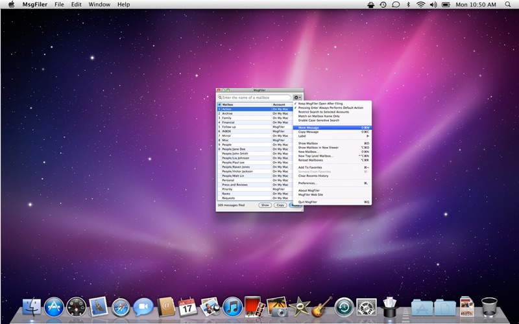This screenshot has height=324, width=519.
Task: Select the Mirror mailbox row
Action: (255, 136)
